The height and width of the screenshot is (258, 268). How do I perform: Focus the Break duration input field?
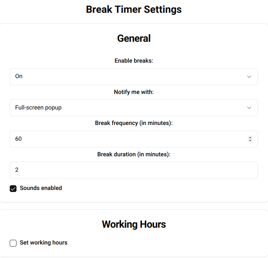[133, 170]
